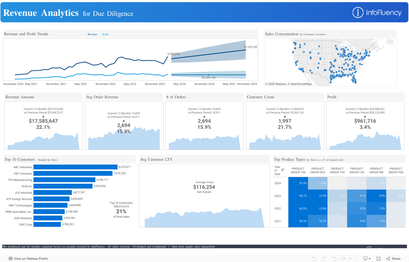The image size is (409, 262).
Task: Expand the download caret arrow
Action: [370, 259]
